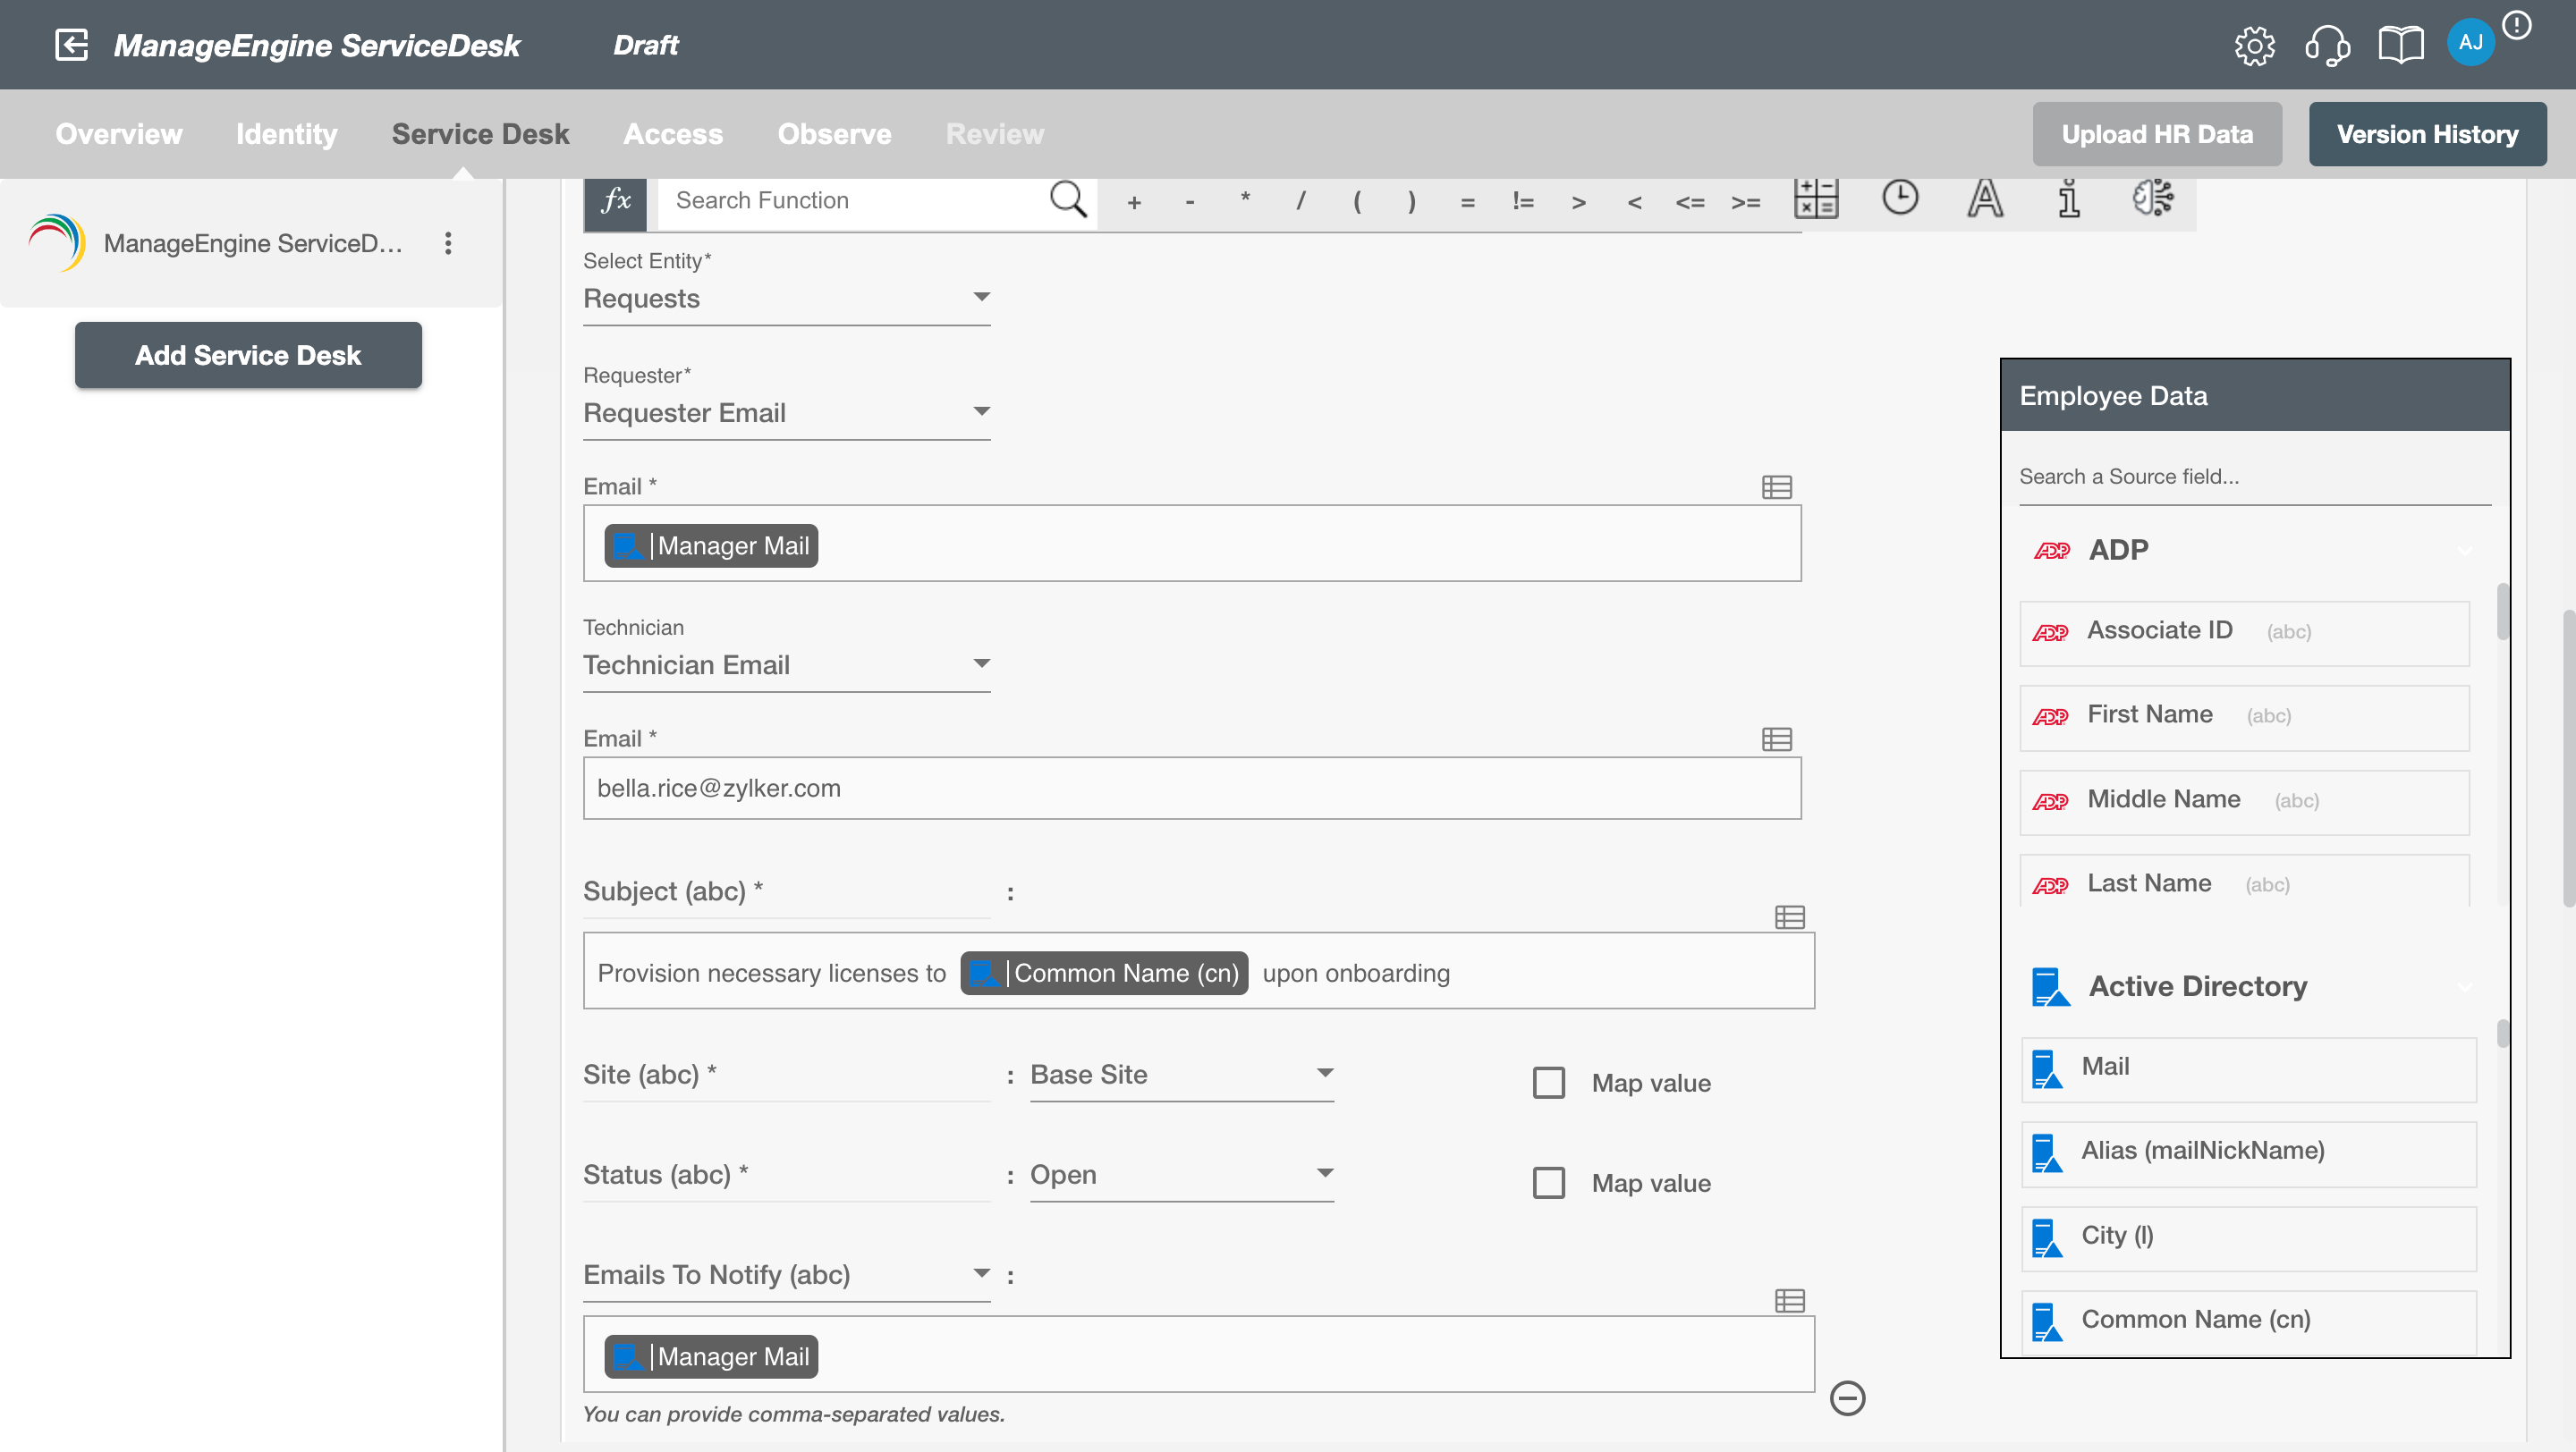The width and height of the screenshot is (2576, 1452).
Task: Select the Active Directory Mail field
Action: 2248,1068
